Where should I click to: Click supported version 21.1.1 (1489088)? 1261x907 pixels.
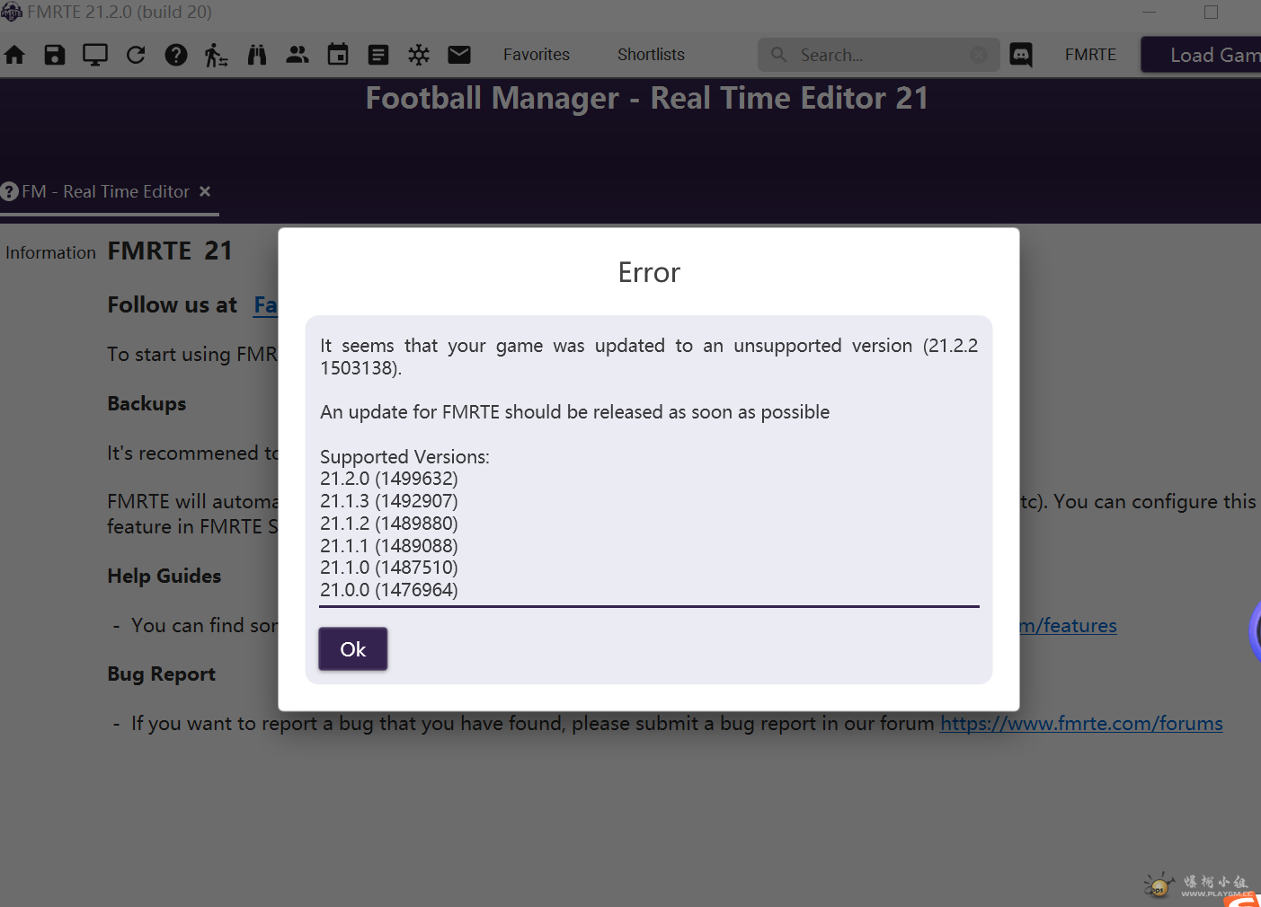click(389, 546)
